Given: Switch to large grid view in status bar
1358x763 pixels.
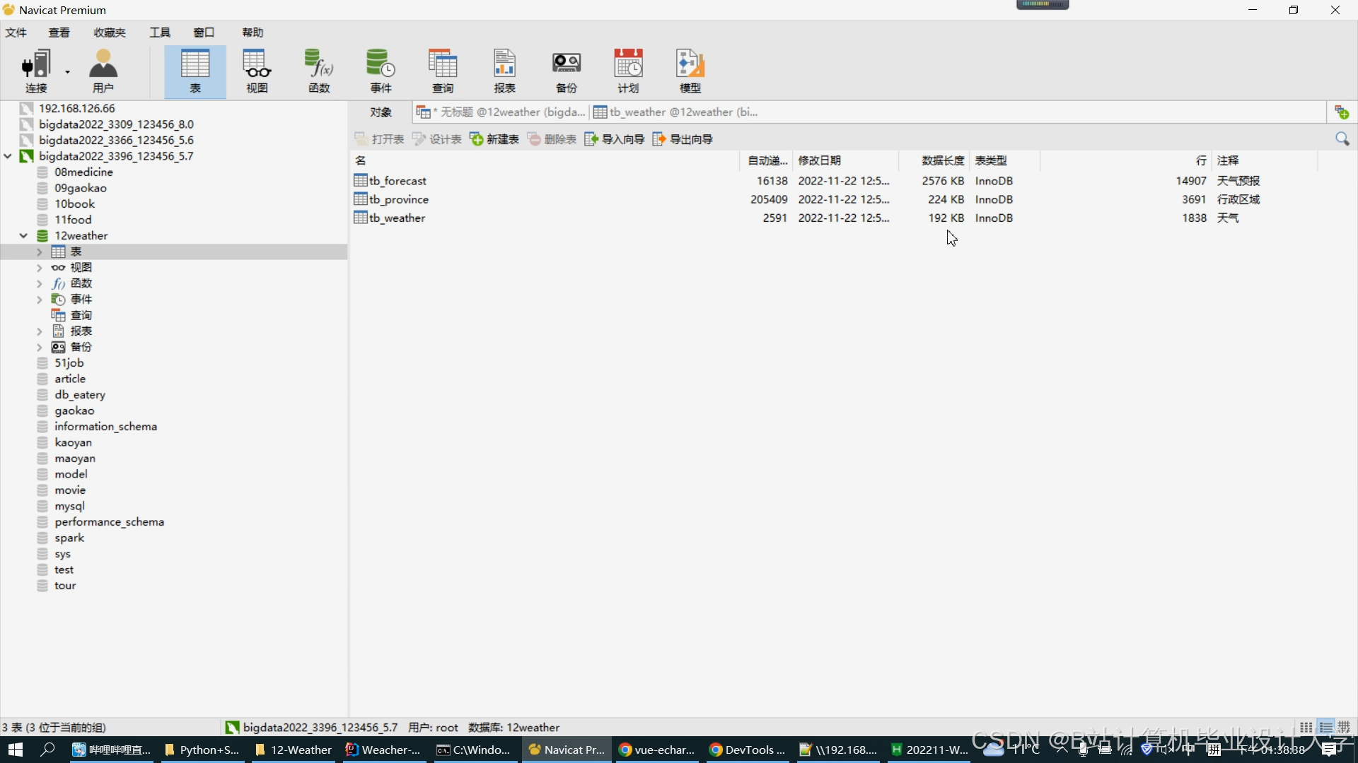Looking at the screenshot, I should 1306,727.
